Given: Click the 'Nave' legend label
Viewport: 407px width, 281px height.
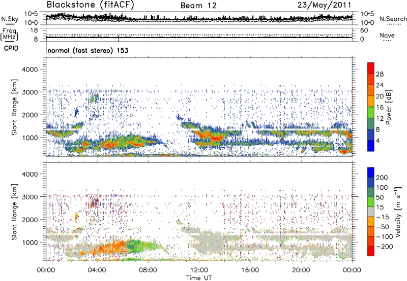Looking at the screenshot, I should coord(387,35).
